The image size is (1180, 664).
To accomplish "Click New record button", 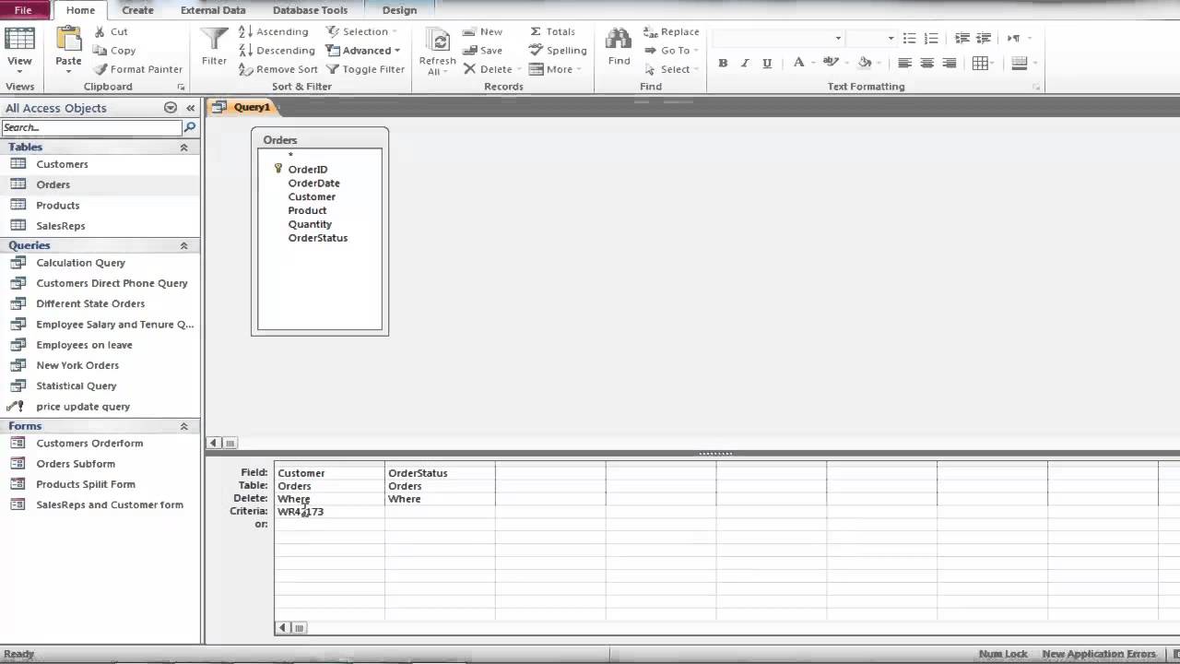I will coord(483,31).
